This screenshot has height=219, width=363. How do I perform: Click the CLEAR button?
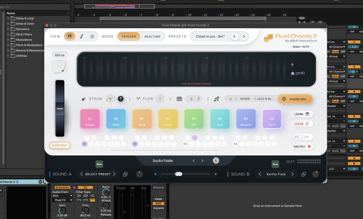pos(302,124)
